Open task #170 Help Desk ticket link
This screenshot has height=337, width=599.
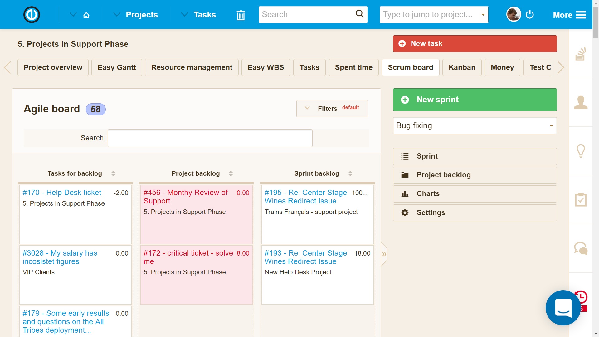(61, 193)
